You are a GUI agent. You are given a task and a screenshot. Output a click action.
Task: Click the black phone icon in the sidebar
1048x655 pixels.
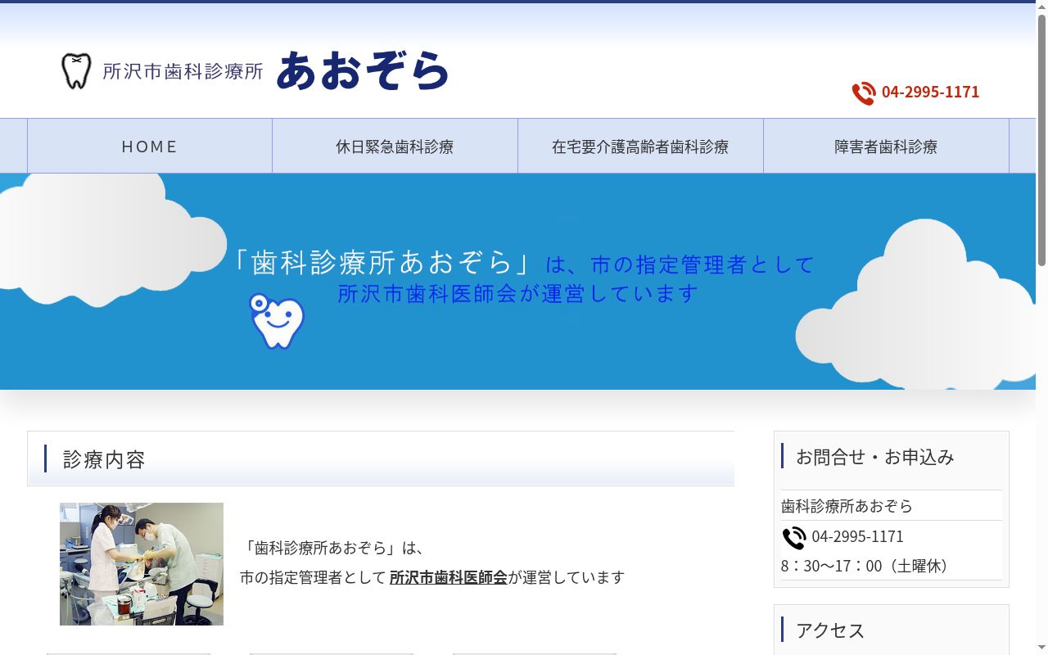pos(794,538)
